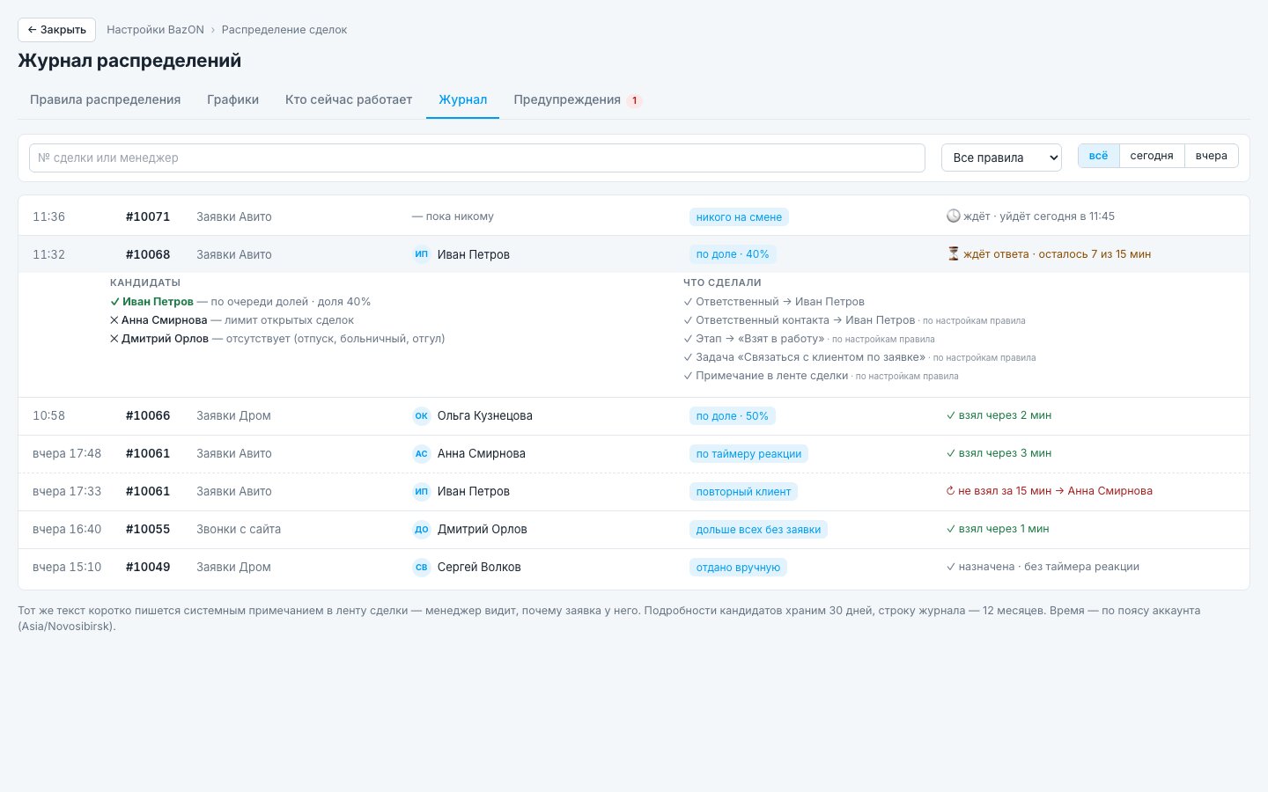The width and height of the screenshot is (1268, 792).
Task: Switch the period filter to «сегодня»
Action: tap(1152, 156)
